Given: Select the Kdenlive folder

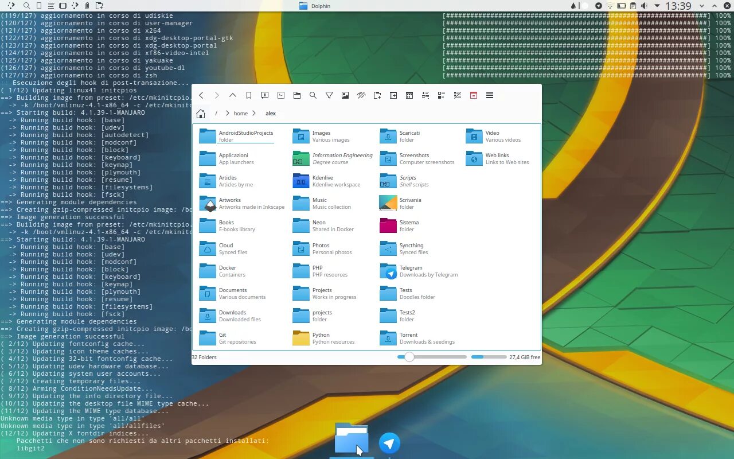Looking at the screenshot, I should tap(326, 181).
